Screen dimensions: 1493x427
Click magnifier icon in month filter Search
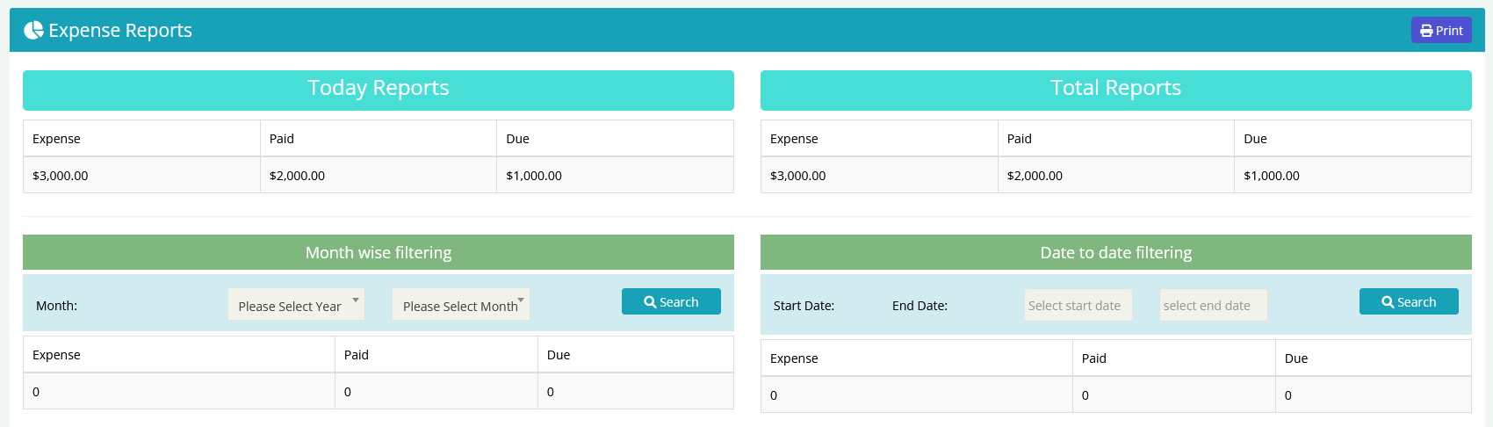tap(650, 302)
